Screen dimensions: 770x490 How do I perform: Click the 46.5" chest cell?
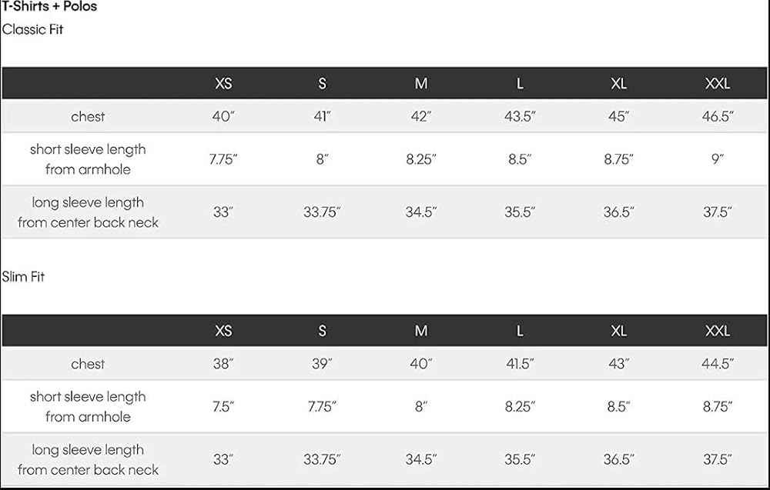click(x=718, y=117)
